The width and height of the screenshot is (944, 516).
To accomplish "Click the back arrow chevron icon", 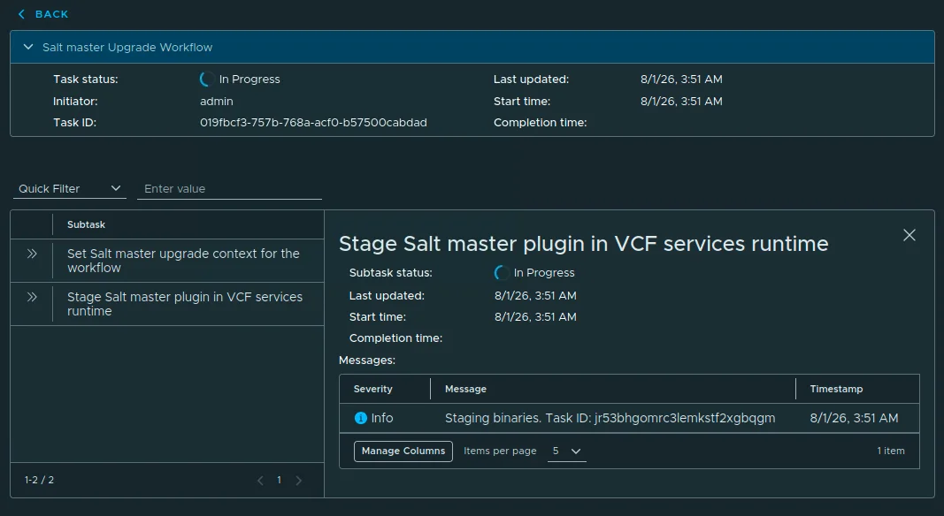I will click(21, 14).
